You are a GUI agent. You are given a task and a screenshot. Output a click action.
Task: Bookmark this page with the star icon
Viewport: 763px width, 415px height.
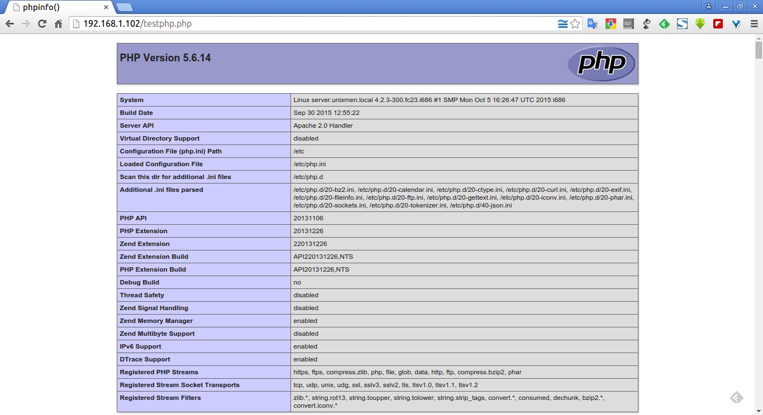[x=575, y=24]
